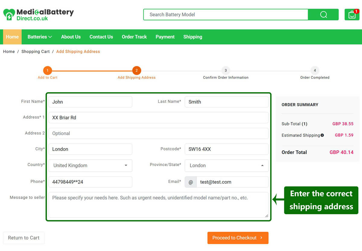Click inside the Message to seller textarea
The image size is (362, 251).
(158, 205)
